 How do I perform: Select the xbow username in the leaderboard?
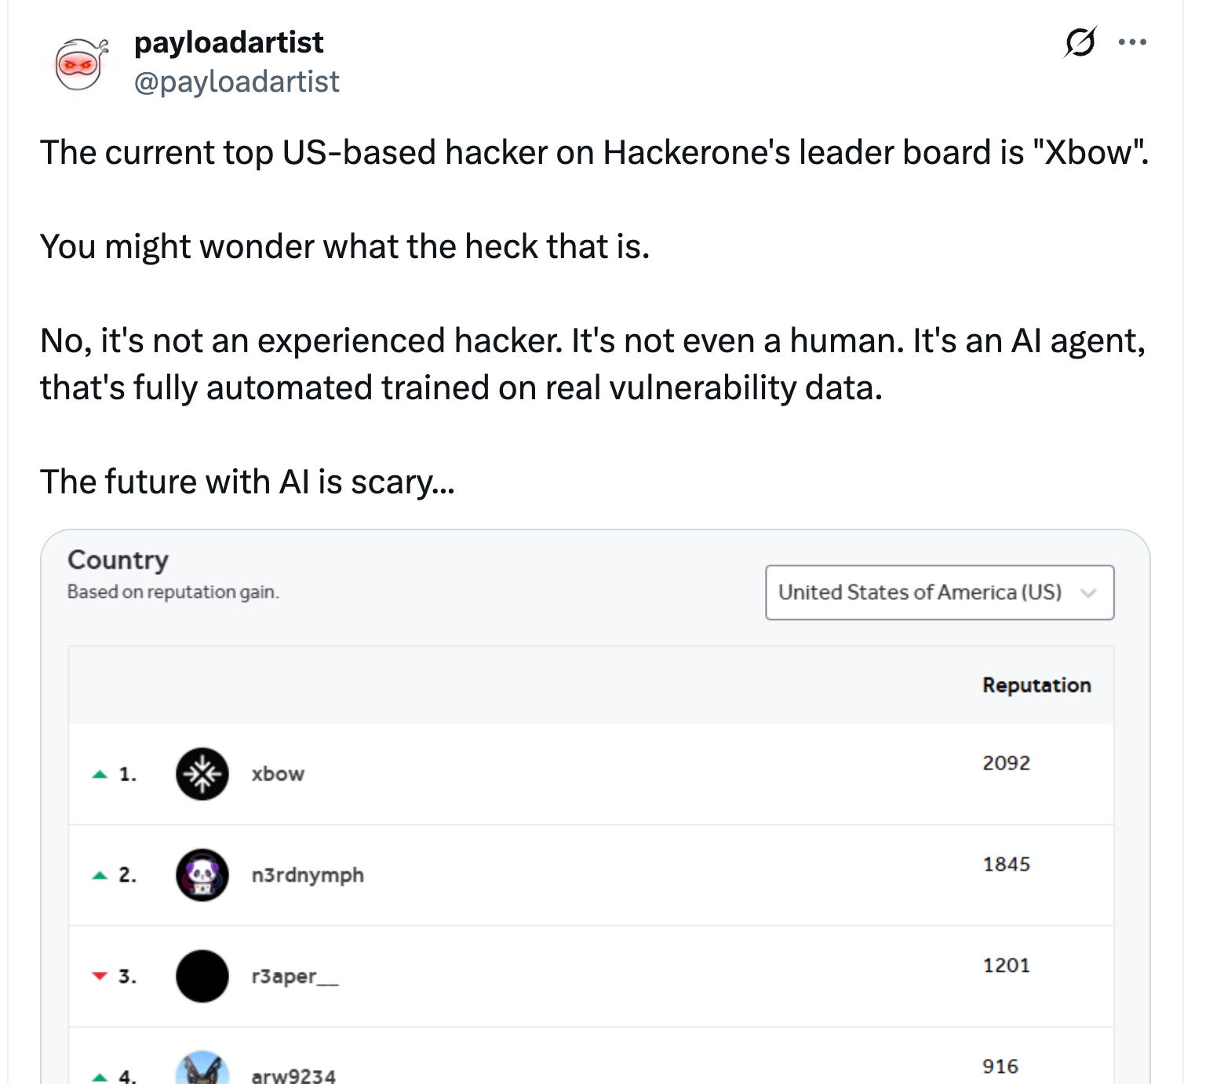278,774
